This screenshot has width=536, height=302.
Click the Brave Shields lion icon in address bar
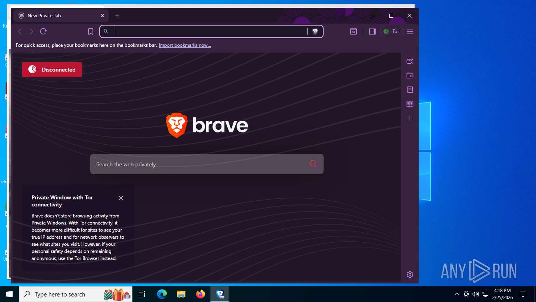[315, 31]
